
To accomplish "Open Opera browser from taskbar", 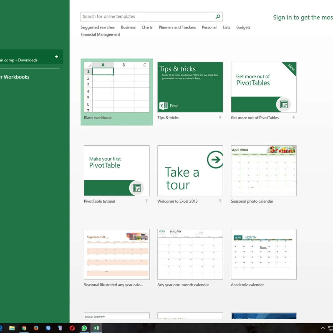I will [72, 328].
